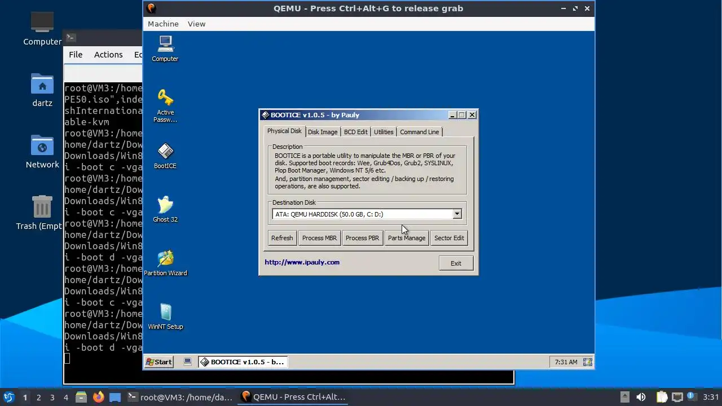Select the BOOTICE v1.0.5 guest taskbar item

tap(243, 362)
